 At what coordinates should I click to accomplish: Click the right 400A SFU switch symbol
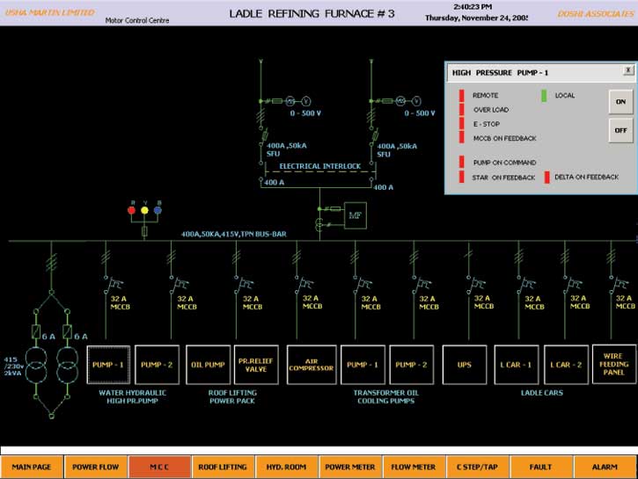[x=373, y=135]
